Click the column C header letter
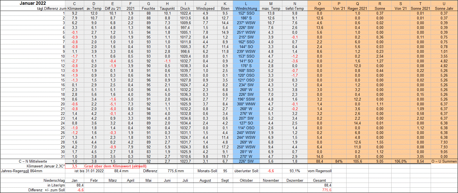This screenshot has height=193, width=458. pos(74,4)
